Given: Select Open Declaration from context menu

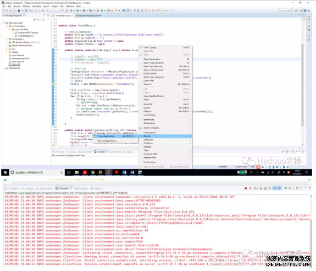Looking at the screenshot, I should tap(153, 59).
